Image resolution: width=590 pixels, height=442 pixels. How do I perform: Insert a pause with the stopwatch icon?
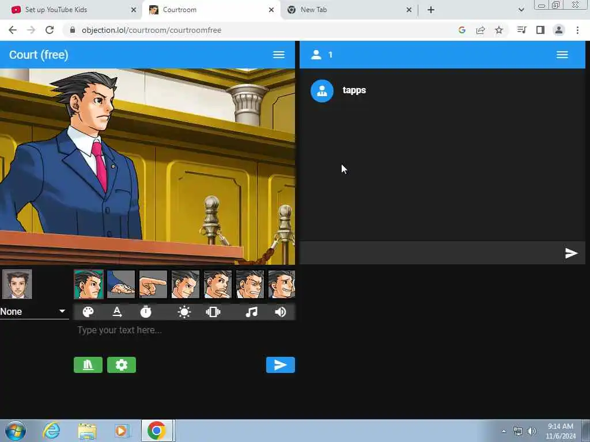[146, 312]
